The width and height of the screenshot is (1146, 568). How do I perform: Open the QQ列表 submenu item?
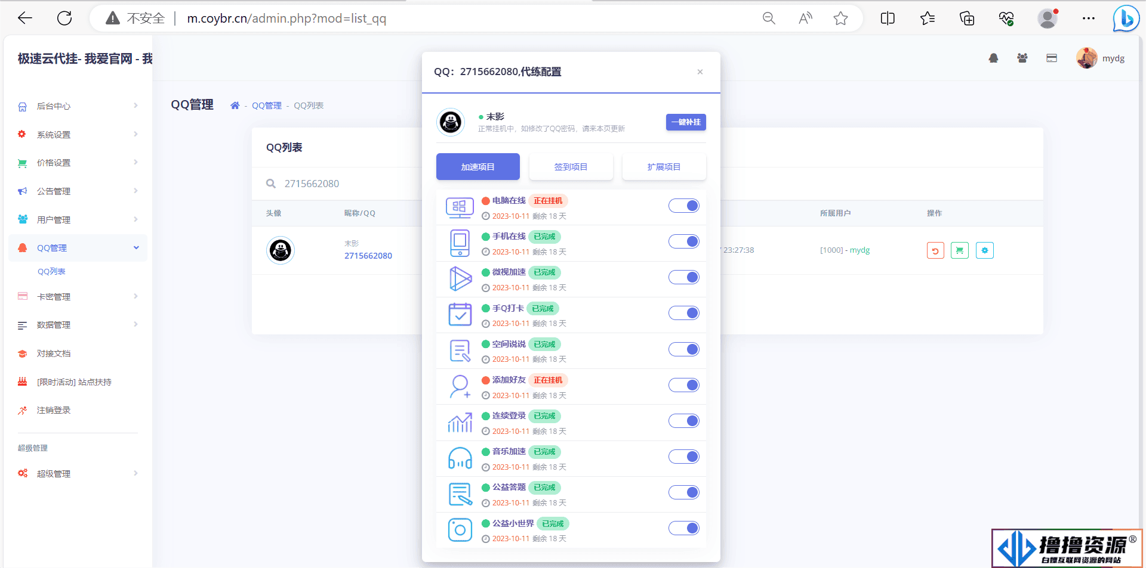coord(51,272)
